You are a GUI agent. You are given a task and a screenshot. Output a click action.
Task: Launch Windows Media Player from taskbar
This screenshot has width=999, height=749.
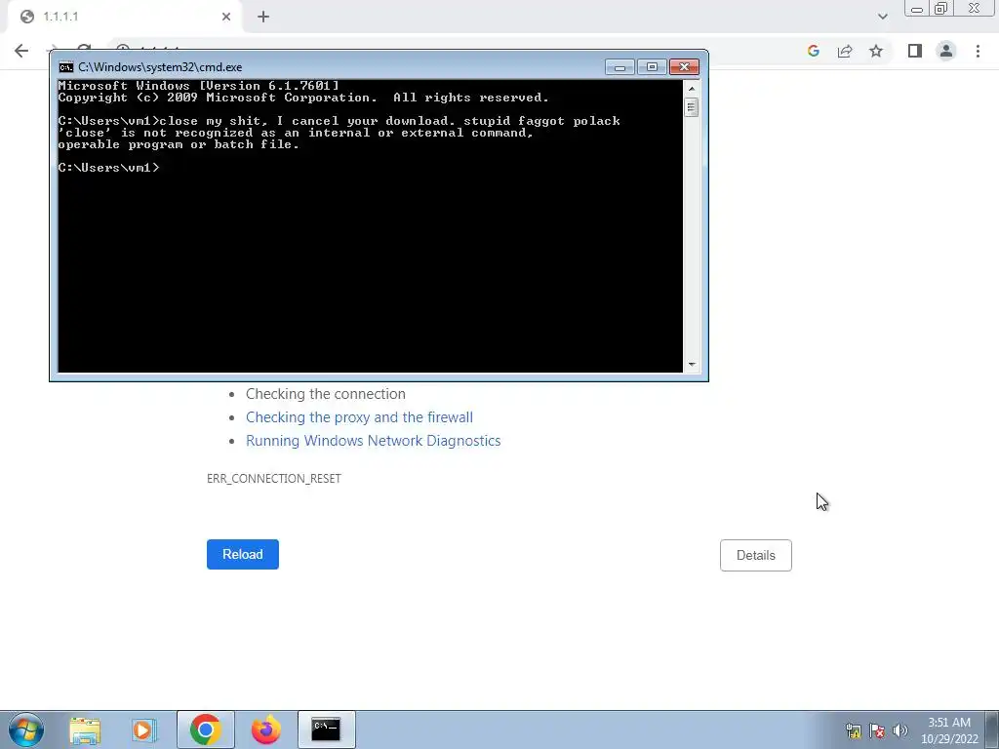click(144, 729)
